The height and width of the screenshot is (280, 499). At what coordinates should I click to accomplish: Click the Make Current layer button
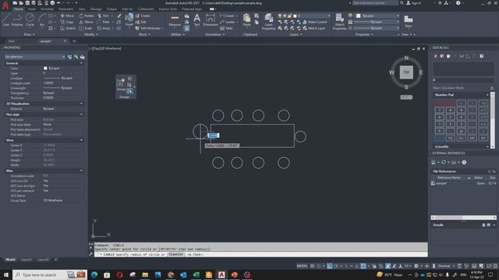coord(315,22)
